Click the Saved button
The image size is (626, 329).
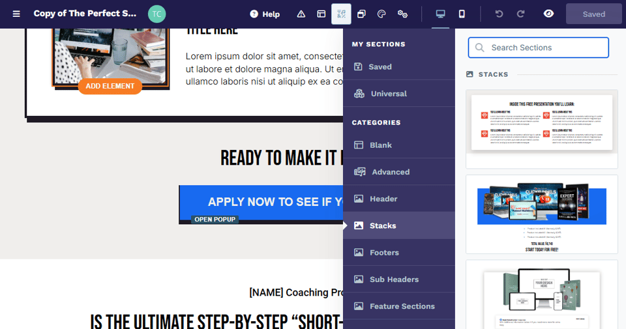593,14
